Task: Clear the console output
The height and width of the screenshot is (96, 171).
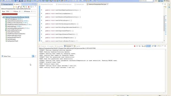Action: pos(142,46)
